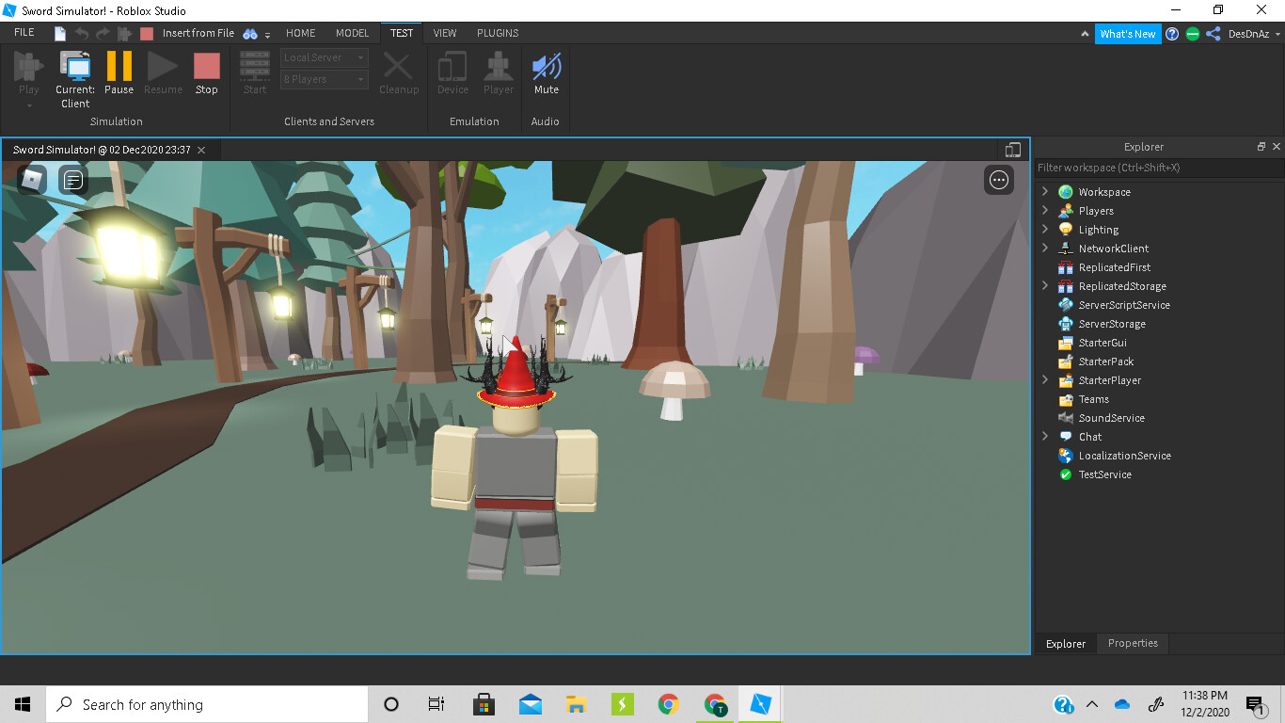Click the What's New button
This screenshot has width=1285, height=723.
pyautogui.click(x=1128, y=34)
